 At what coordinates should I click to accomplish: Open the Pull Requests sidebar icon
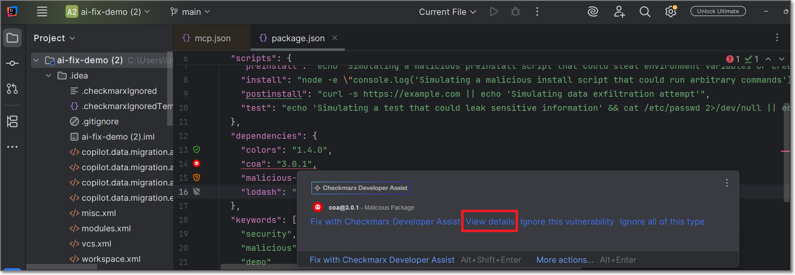12,89
